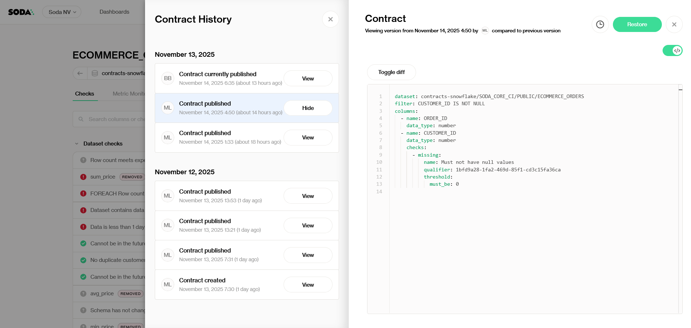Click the SODA logo
The image size is (691, 328).
click(x=21, y=12)
